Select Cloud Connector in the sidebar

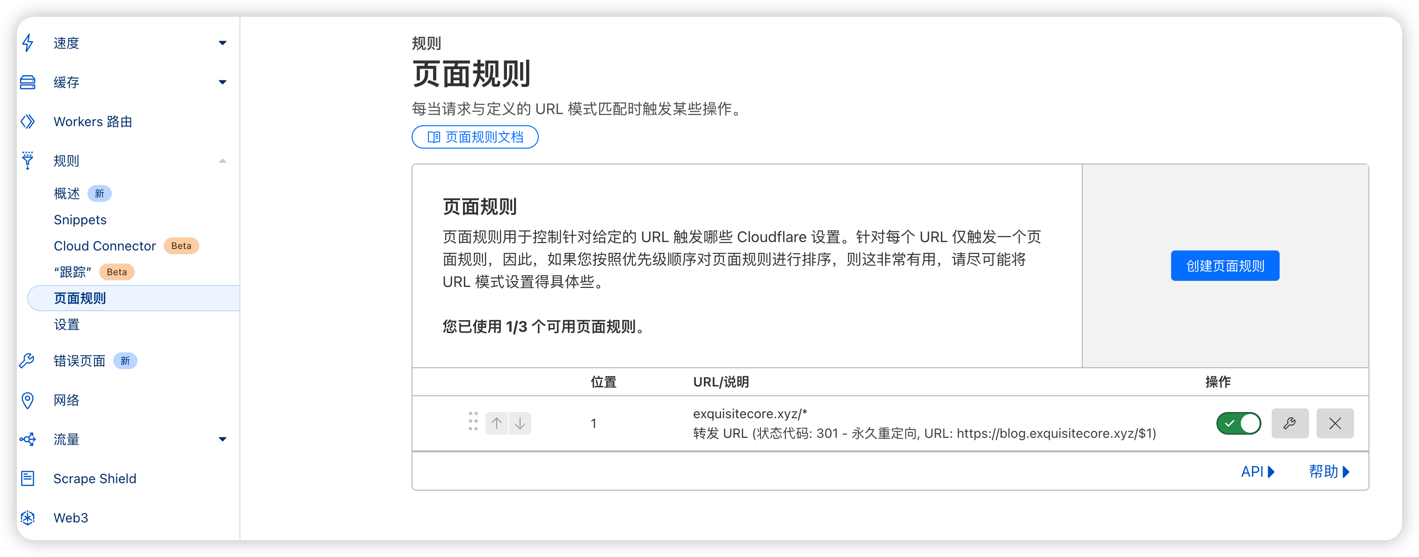[105, 246]
